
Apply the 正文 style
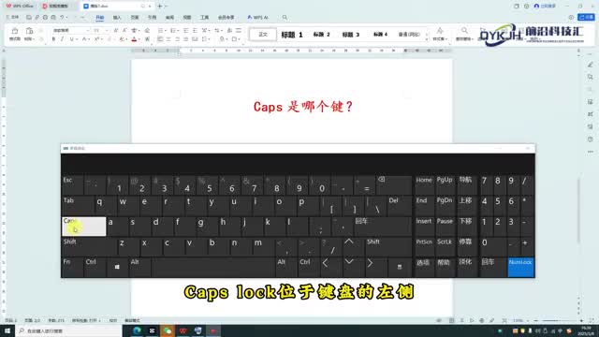click(263, 35)
